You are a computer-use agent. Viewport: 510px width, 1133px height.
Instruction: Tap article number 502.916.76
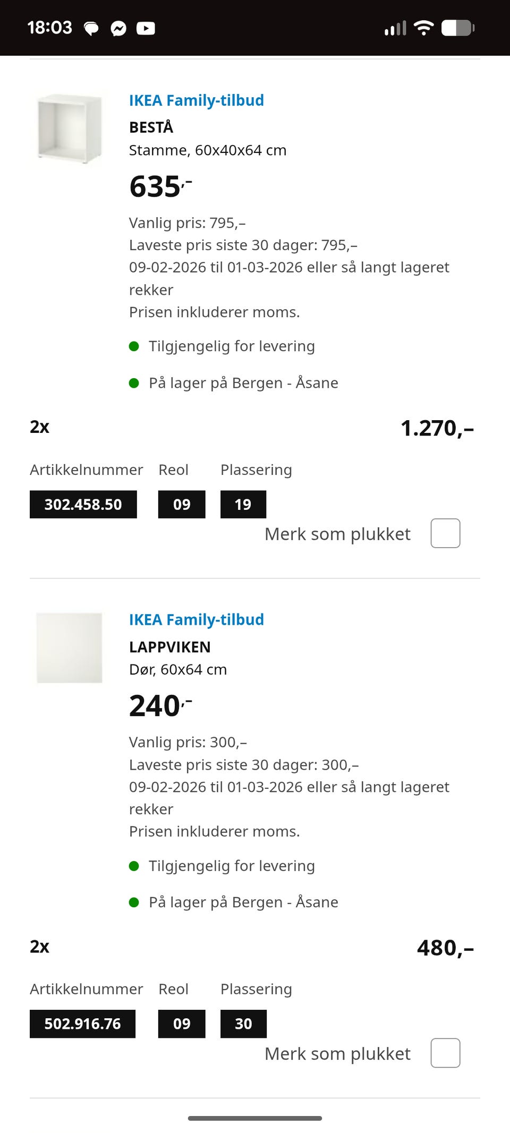(83, 1024)
